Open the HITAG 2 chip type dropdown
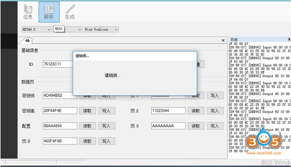Image resolution: width=291 pixels, height=167 pixels. tap(36, 29)
